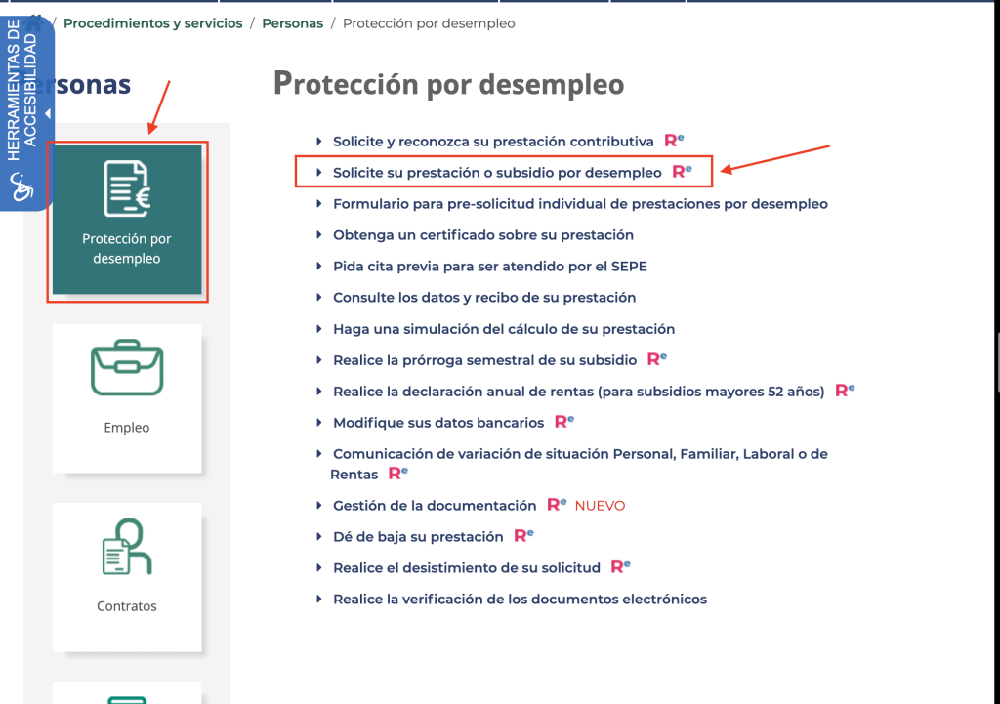Expand the Consulte los datos y recibo arrow
Viewport: 1000px width, 704px height.
pyautogui.click(x=319, y=298)
